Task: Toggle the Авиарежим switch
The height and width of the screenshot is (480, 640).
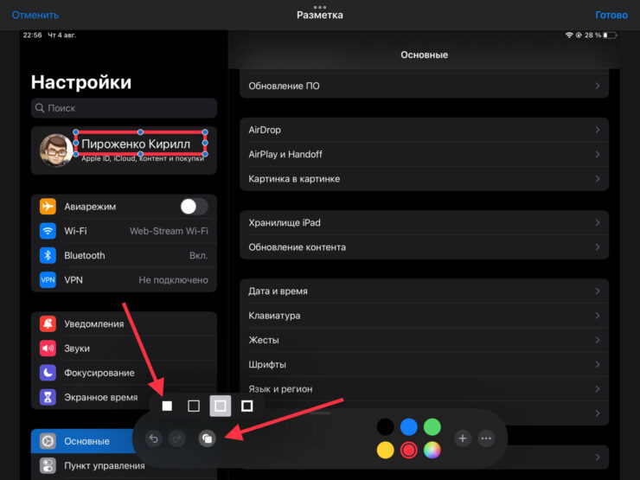Action: [x=193, y=207]
